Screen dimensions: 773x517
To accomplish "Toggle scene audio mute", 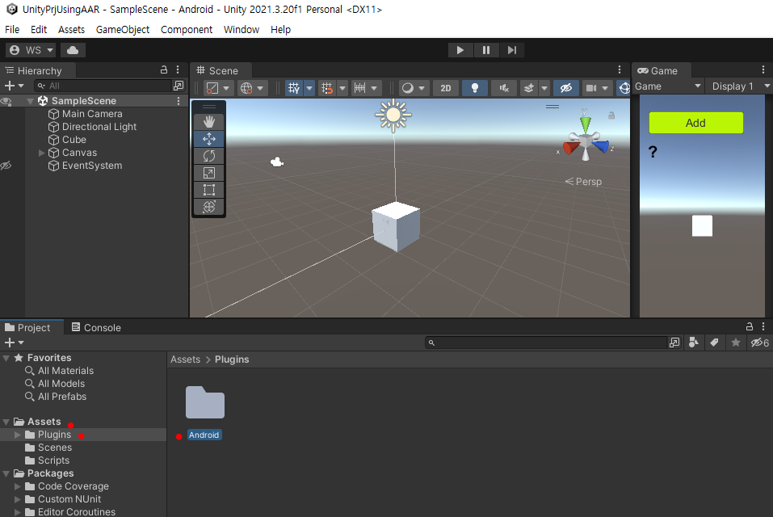I will point(503,89).
